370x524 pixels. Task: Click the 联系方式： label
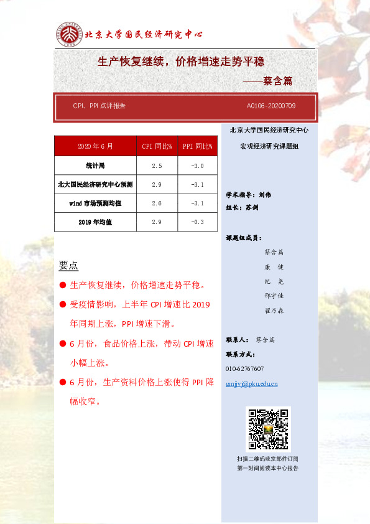pos(241,354)
